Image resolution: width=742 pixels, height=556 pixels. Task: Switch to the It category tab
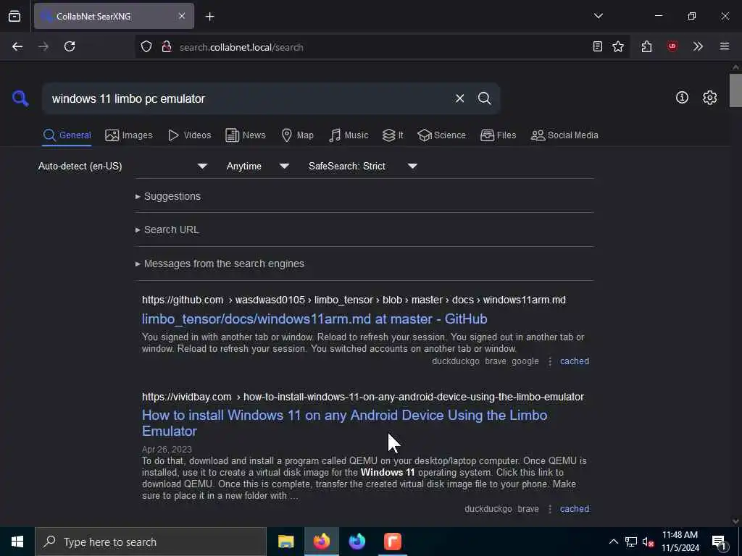[393, 135]
